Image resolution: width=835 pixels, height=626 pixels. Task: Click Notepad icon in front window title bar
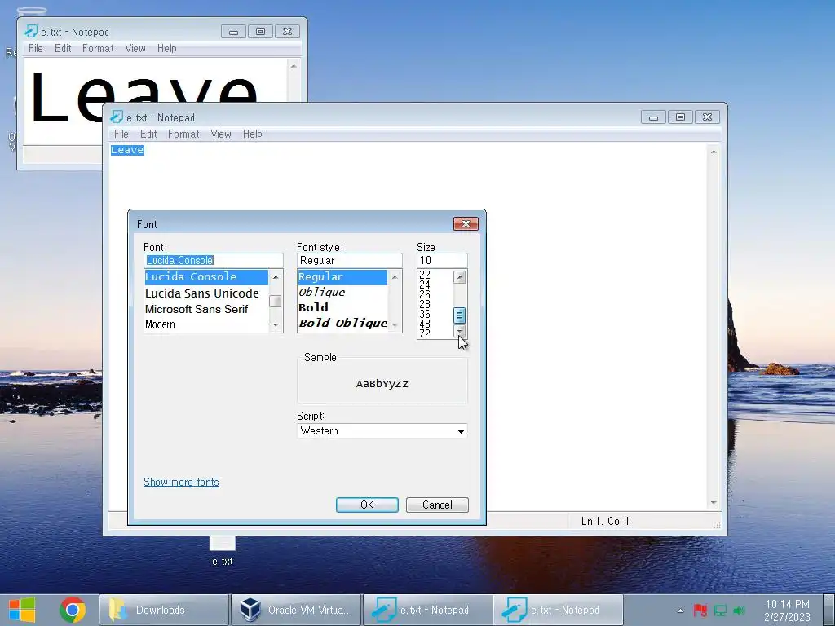pos(116,117)
